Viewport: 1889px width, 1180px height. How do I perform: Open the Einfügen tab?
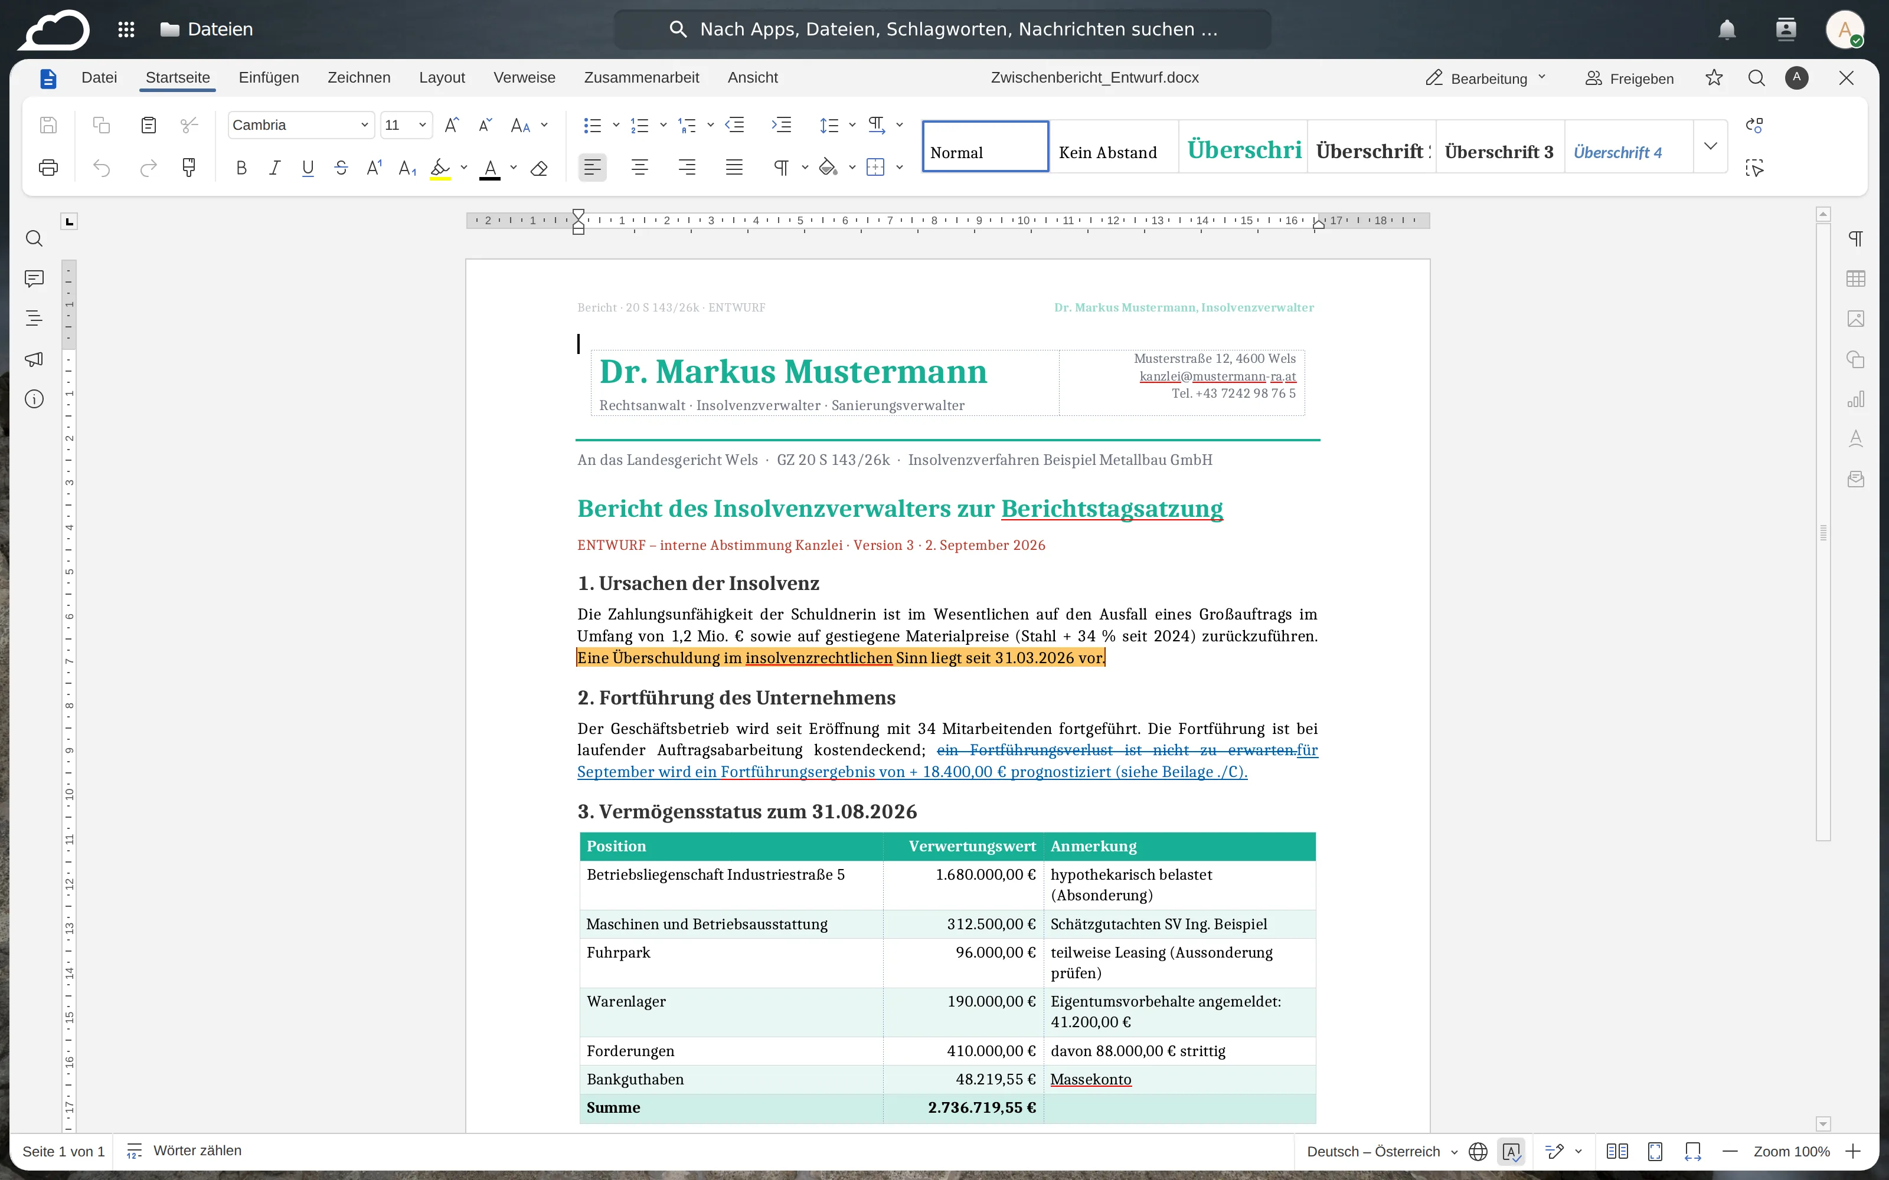[x=269, y=78]
